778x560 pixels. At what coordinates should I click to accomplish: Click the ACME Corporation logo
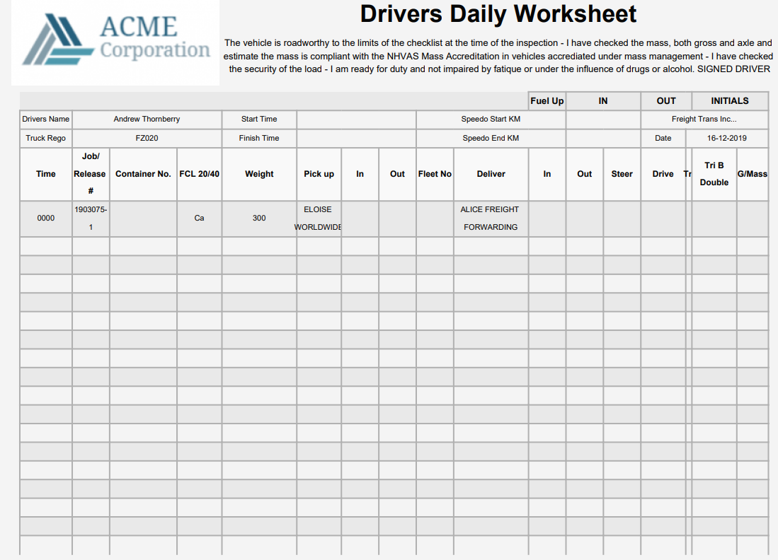point(115,42)
